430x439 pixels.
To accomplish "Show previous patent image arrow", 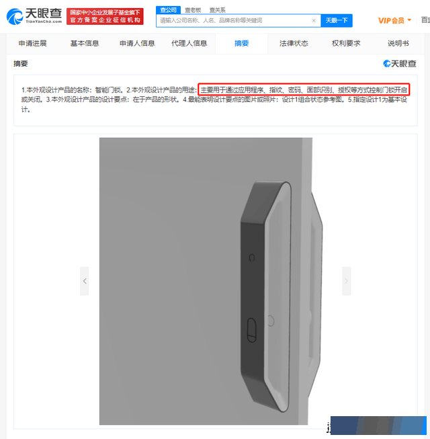I will pyautogui.click(x=85, y=281).
